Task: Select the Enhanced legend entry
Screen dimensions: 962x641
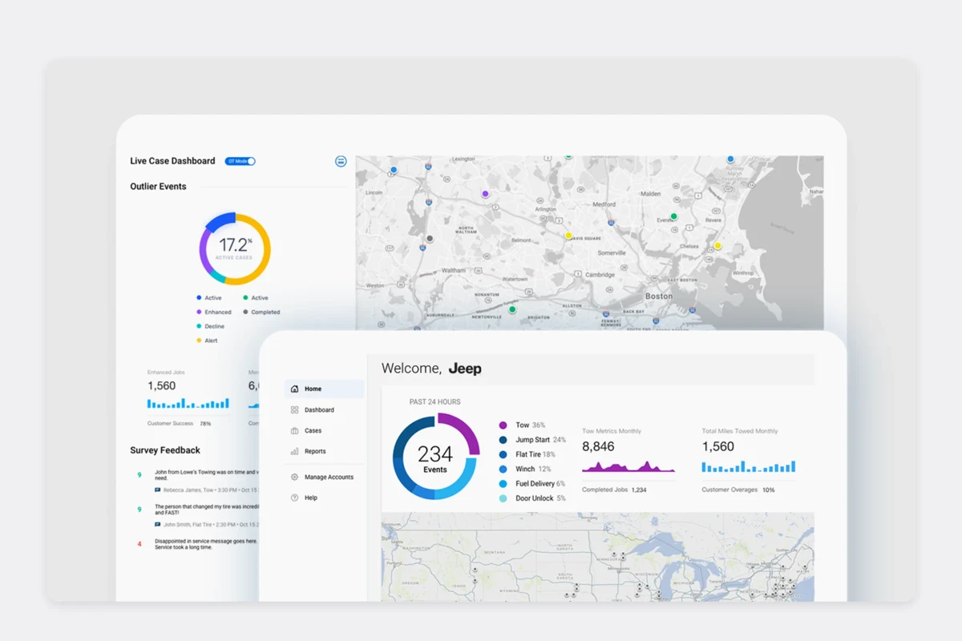Action: tap(214, 312)
